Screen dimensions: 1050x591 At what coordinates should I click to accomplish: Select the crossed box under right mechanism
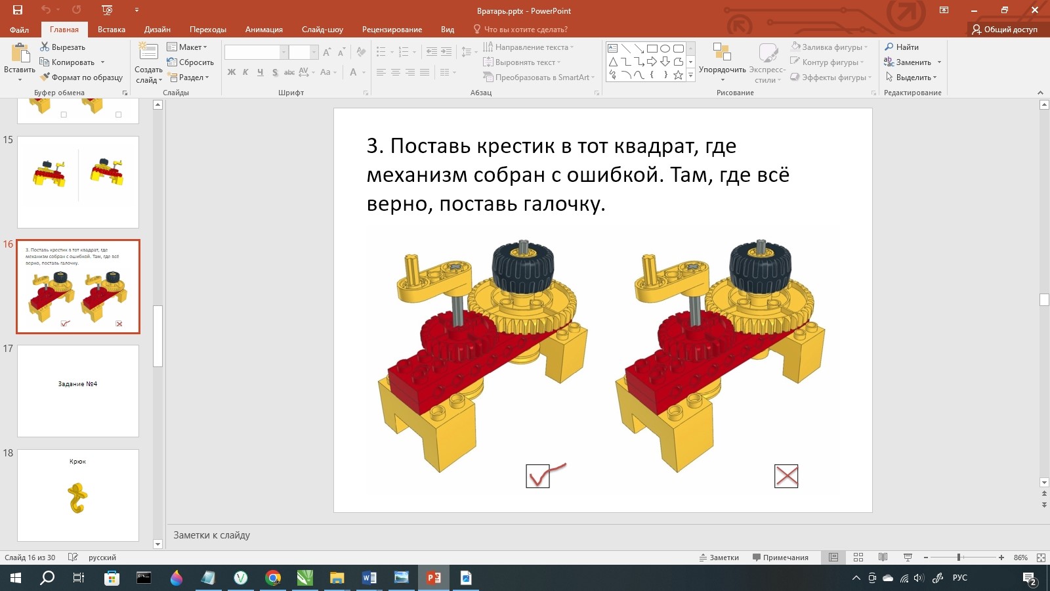(786, 476)
